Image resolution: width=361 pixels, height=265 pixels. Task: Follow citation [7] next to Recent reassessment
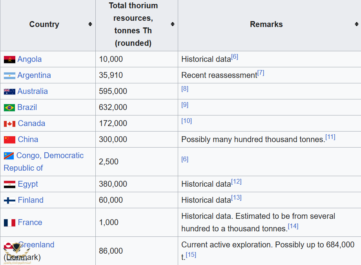coord(261,73)
